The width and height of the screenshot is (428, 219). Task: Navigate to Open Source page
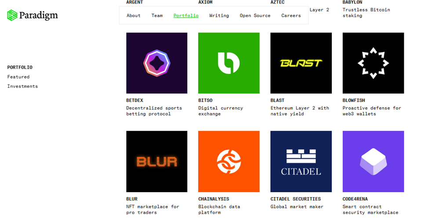pyautogui.click(x=255, y=15)
